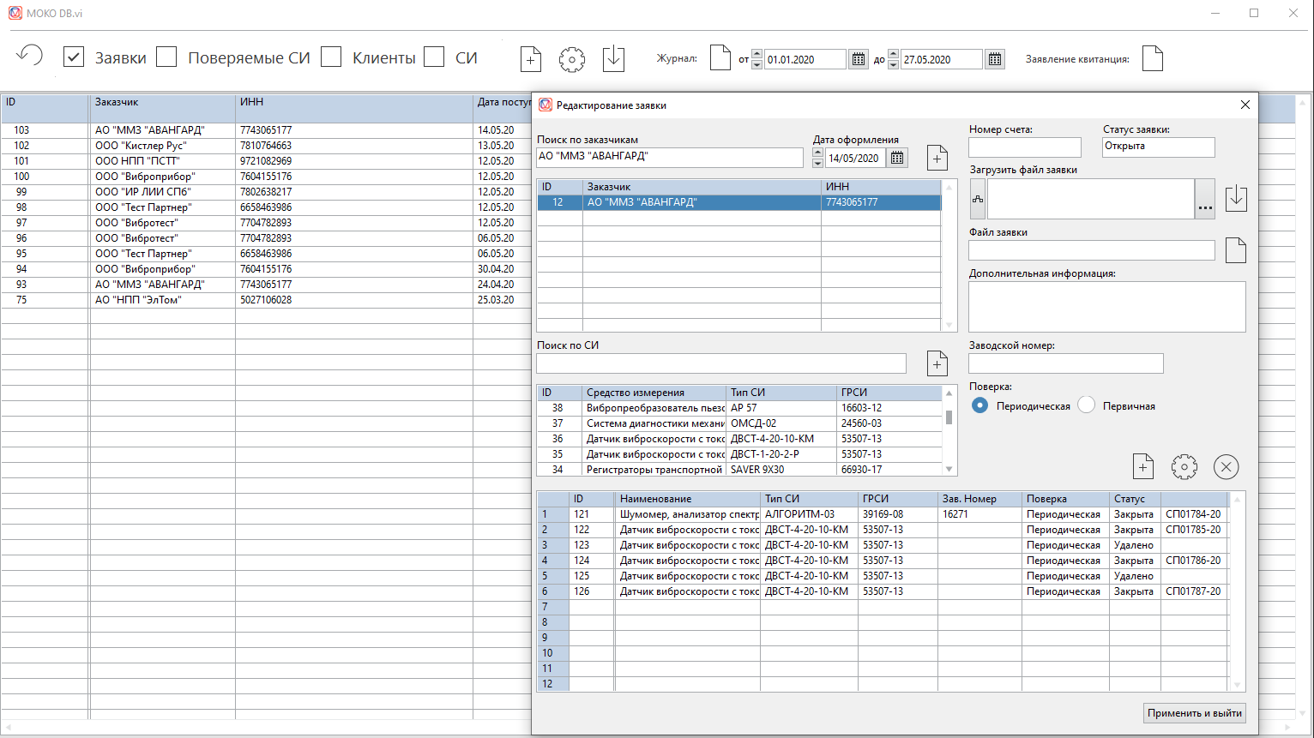Open calendar picker for the 'до' date
This screenshot has width=1314, height=738.
994,59
